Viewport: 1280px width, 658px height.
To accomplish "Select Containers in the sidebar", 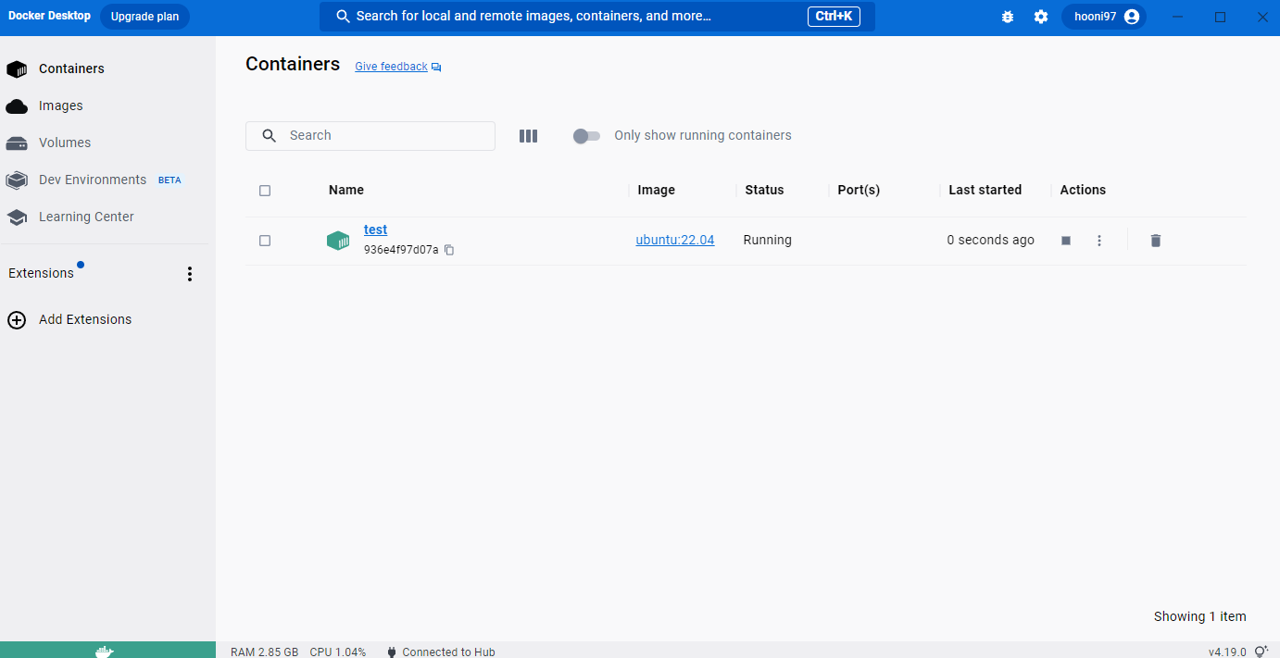I will [71, 69].
